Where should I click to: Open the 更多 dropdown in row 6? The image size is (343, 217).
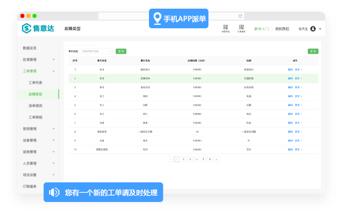point(299,114)
